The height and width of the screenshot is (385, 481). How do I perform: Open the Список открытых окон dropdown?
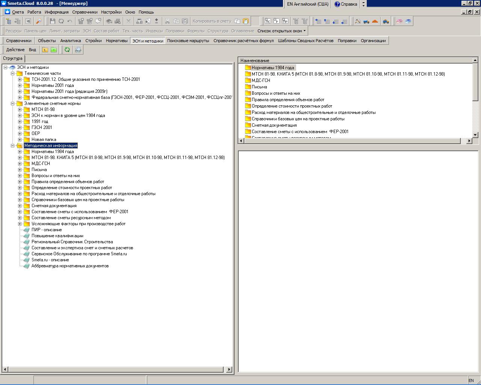(281, 31)
